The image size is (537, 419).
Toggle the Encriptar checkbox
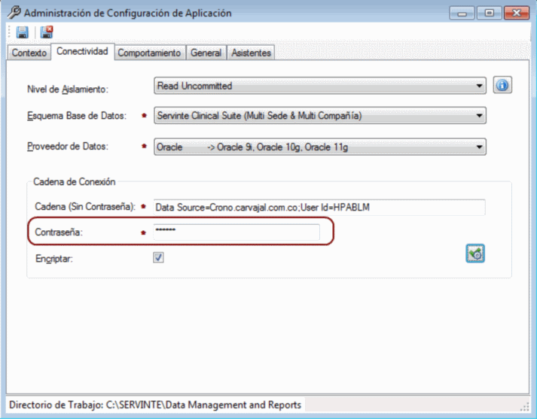tap(159, 257)
